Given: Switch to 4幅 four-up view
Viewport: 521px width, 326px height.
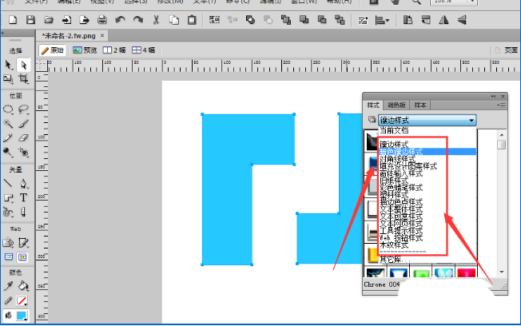Looking at the screenshot, I should pos(144,50).
